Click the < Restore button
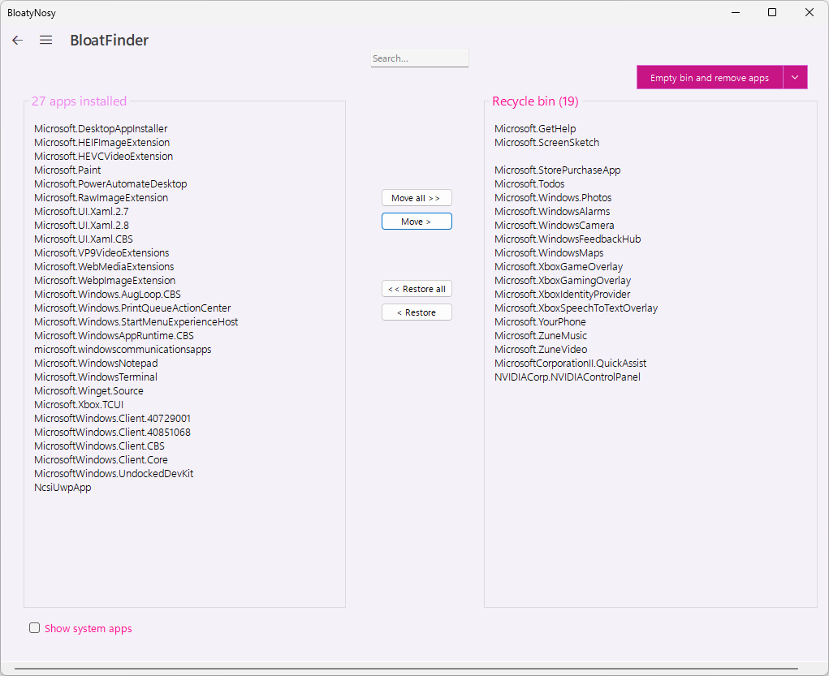Screen dimensions: 829x676 coord(417,312)
